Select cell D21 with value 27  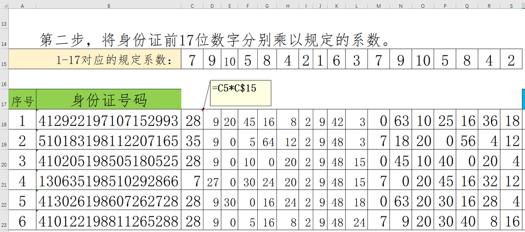tap(212, 180)
